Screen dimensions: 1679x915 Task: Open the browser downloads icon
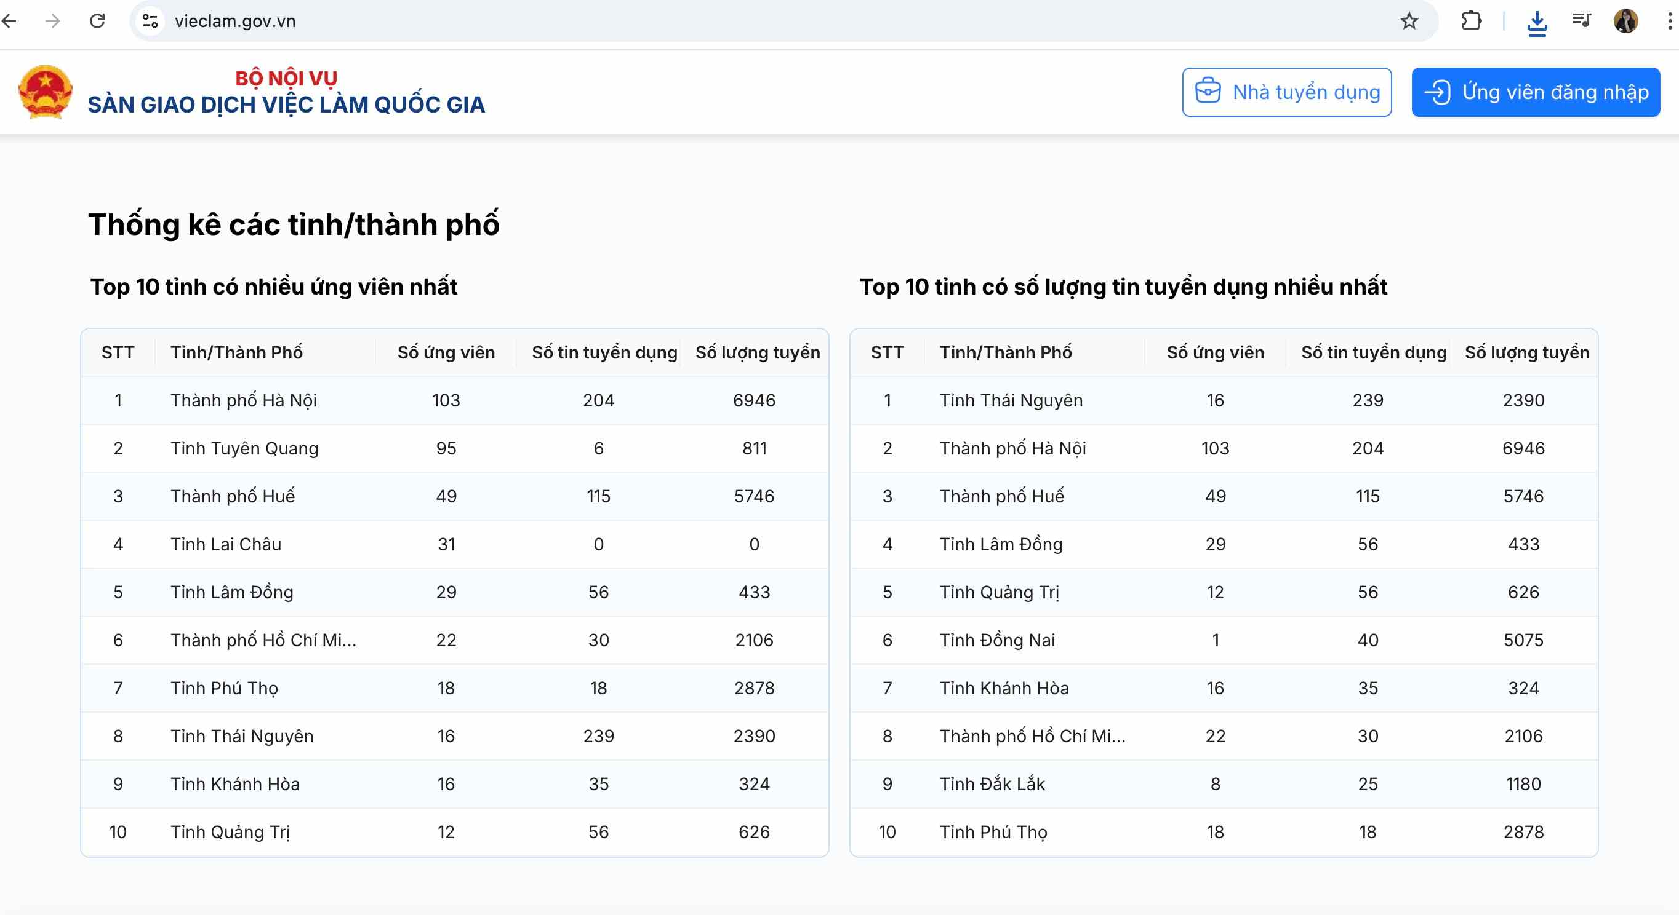point(1536,22)
